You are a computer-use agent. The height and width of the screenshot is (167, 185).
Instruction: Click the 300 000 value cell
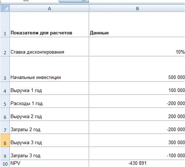click(137, 140)
